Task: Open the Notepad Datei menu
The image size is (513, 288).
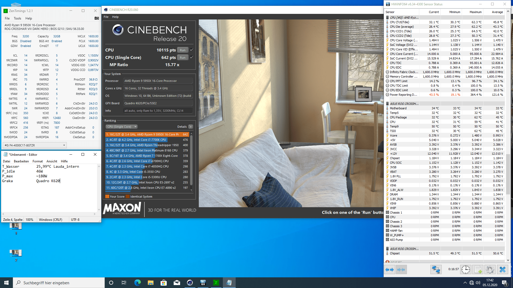Action: click(x=6, y=161)
